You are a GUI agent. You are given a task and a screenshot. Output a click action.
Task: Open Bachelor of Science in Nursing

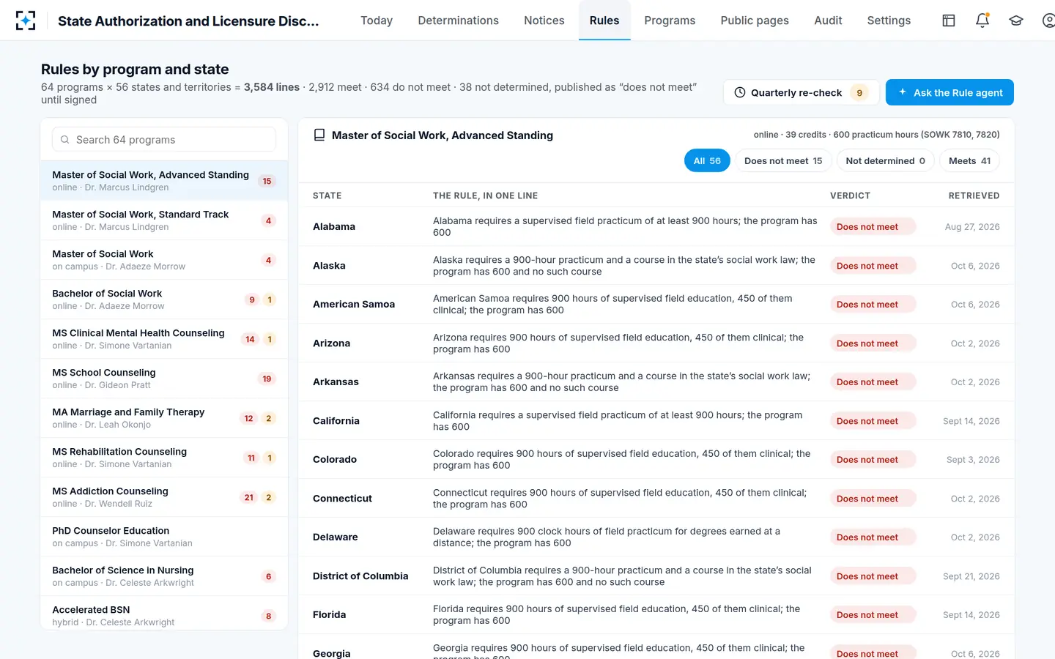(164, 576)
